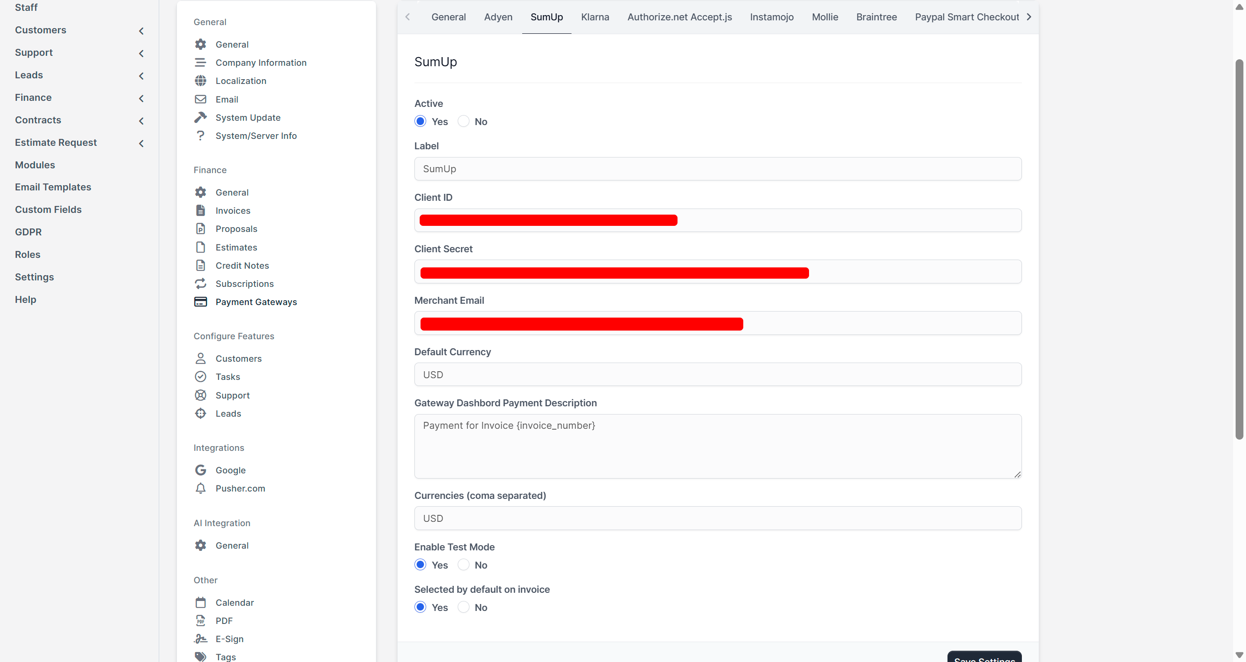Viewport: 1246px width, 662px height.
Task: Click the Subscriptions repeat-arrows icon
Action: coord(200,283)
